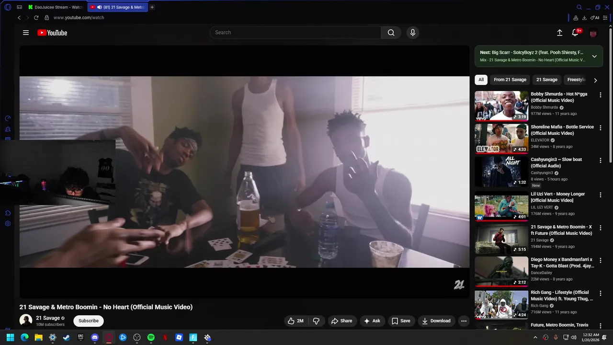Open Bobby Shmurda Hot video thumbnail

tap(501, 106)
